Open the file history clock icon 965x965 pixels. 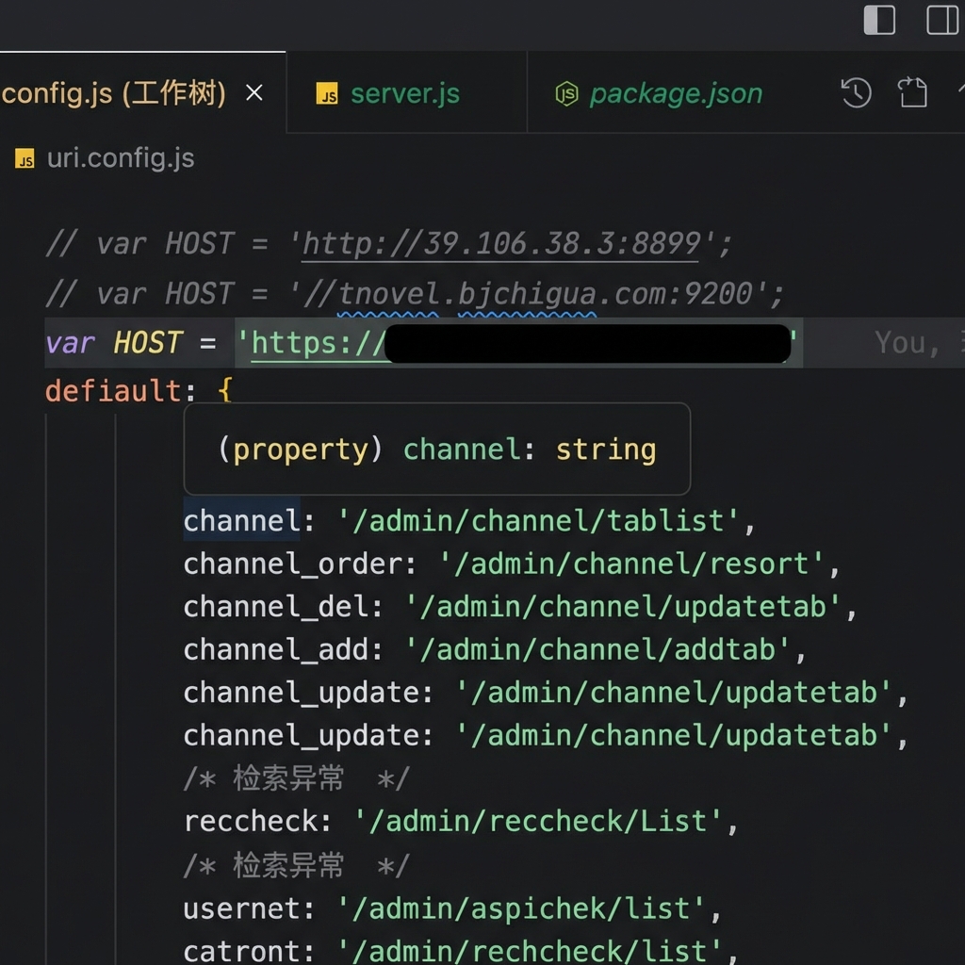pyautogui.click(x=856, y=92)
